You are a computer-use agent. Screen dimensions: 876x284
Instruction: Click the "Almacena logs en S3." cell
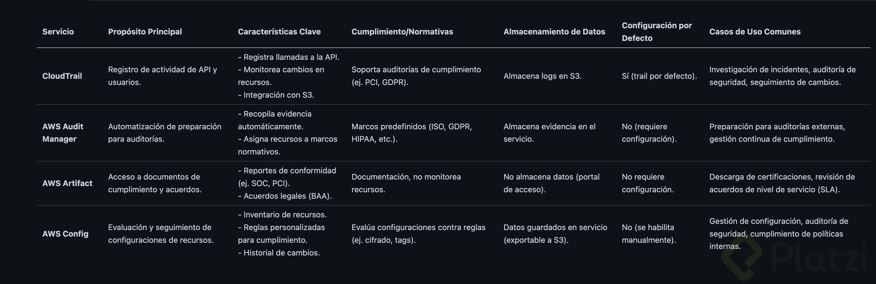(x=542, y=76)
